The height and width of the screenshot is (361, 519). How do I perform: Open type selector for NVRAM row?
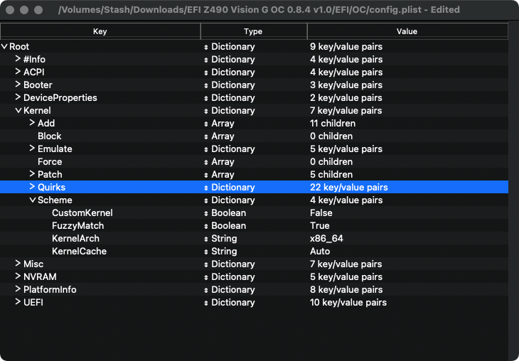206,277
